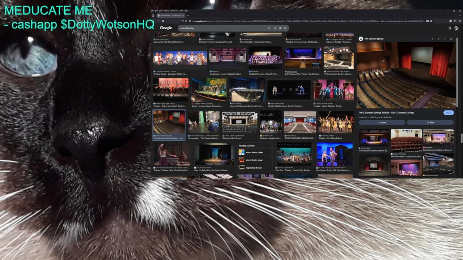Open the RANCHO MIRAGE HIGH SCHOOL thumbnail
Screen dimensions: 463x260
[300, 122]
